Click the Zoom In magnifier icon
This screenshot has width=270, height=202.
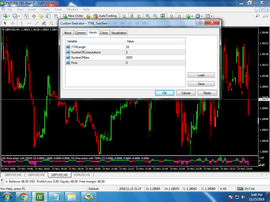[x=148, y=16]
